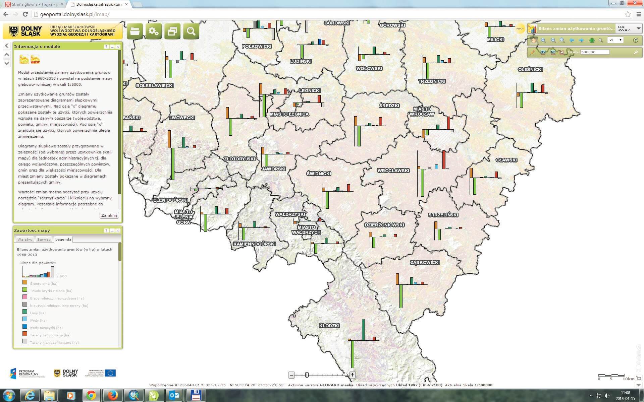Viewport: 644px width, 402px height.
Task: Open the green windows panels button
Action: pyautogui.click(x=172, y=31)
